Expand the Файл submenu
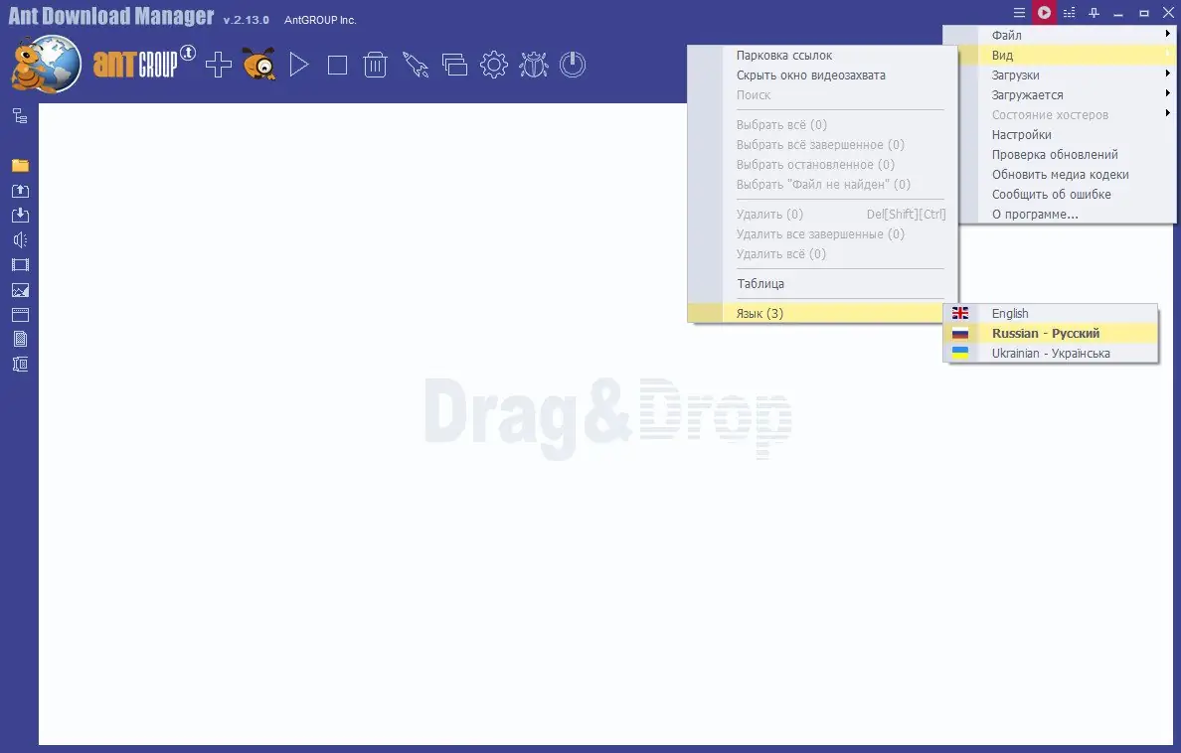Viewport: 1181px width, 753px height. [1060, 35]
